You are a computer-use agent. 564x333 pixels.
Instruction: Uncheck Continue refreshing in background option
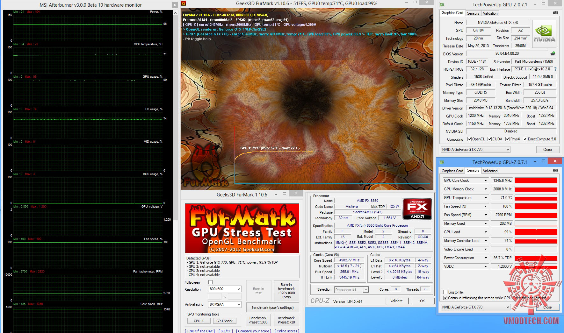pyautogui.click(x=445, y=298)
